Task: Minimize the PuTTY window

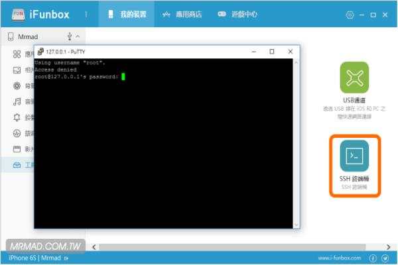Action: (254, 52)
